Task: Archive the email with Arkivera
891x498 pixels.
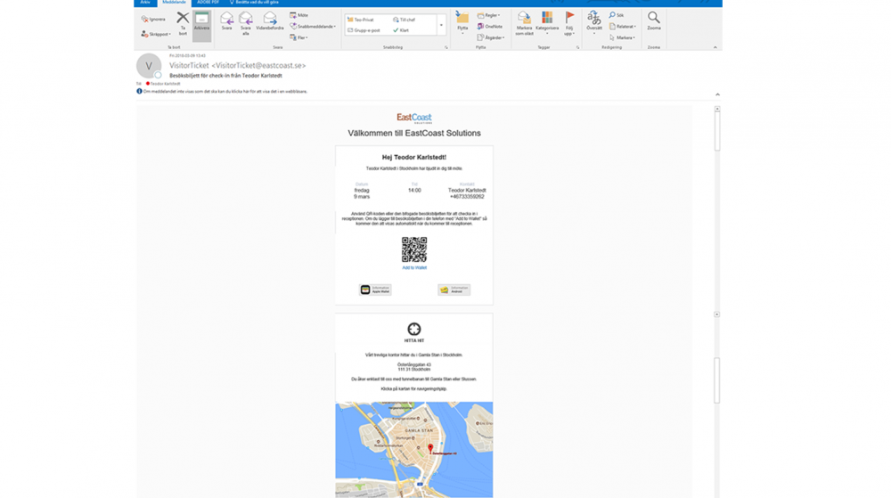Action: pyautogui.click(x=202, y=22)
